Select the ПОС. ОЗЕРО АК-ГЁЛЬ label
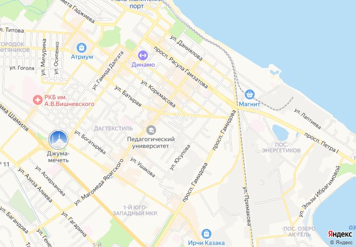Viewport: 356px width, 247px height. pyautogui.click(x=299, y=232)
